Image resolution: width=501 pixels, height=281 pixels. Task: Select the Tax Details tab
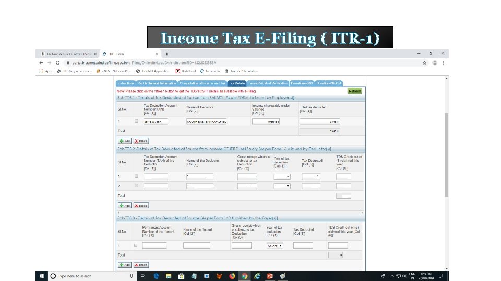237,83
